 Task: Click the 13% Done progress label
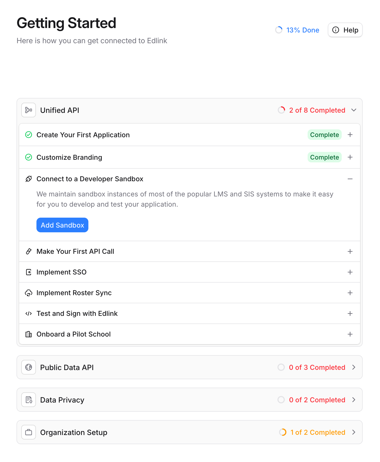(303, 30)
